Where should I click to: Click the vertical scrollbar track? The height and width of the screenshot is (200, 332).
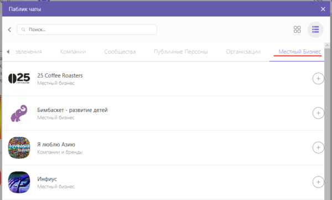327,124
